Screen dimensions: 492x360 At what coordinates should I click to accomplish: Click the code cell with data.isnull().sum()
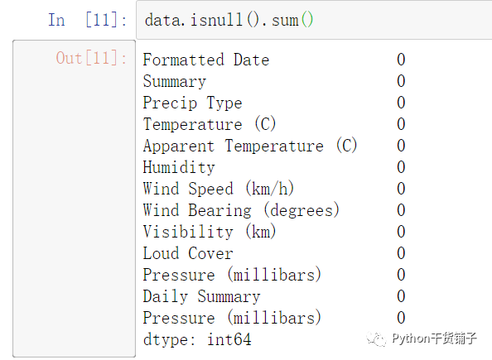[x=314, y=20]
